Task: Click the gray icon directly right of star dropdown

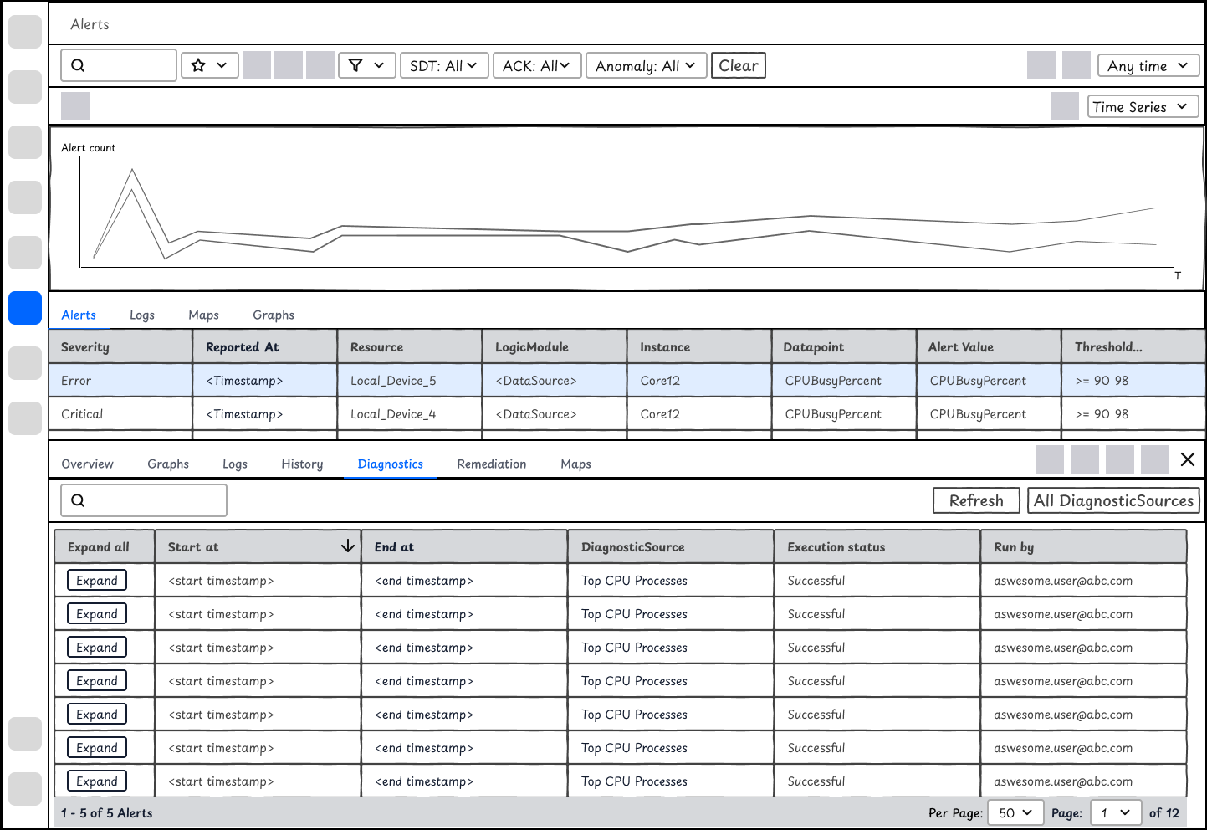Action: 257,65
